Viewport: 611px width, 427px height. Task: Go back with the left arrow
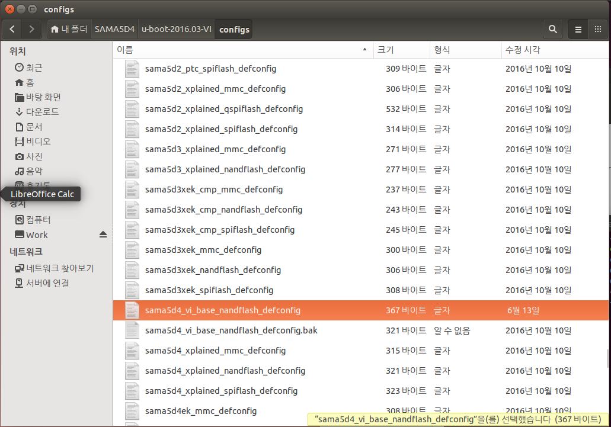pyautogui.click(x=13, y=28)
